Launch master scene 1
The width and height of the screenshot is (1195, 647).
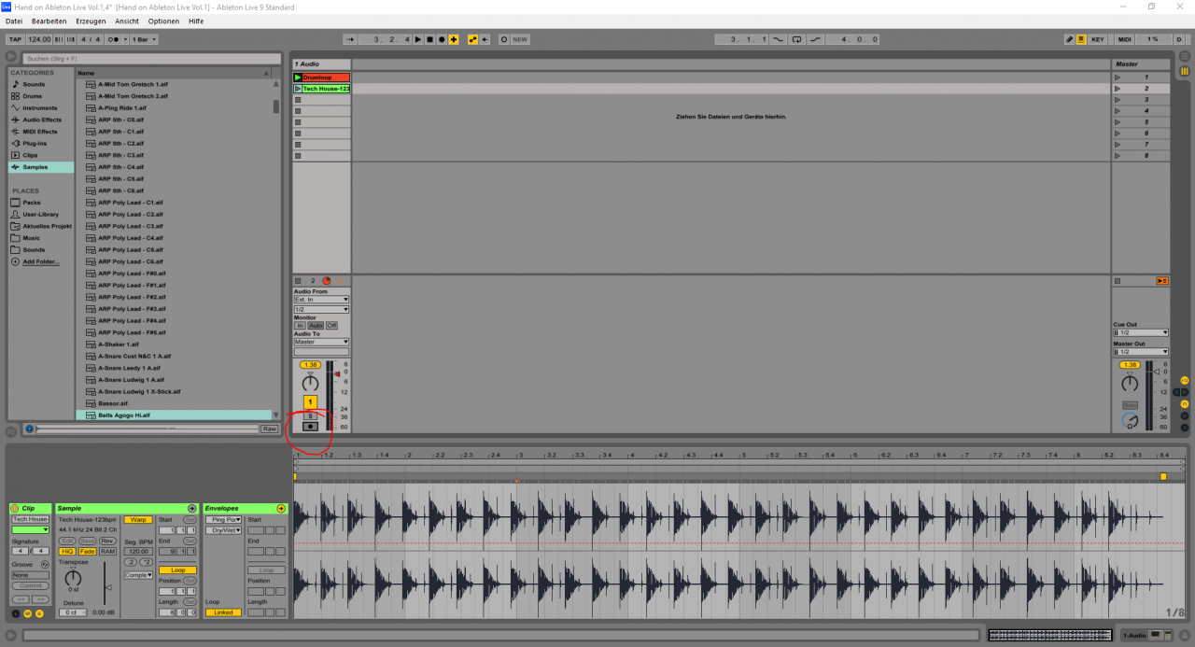(x=1118, y=77)
